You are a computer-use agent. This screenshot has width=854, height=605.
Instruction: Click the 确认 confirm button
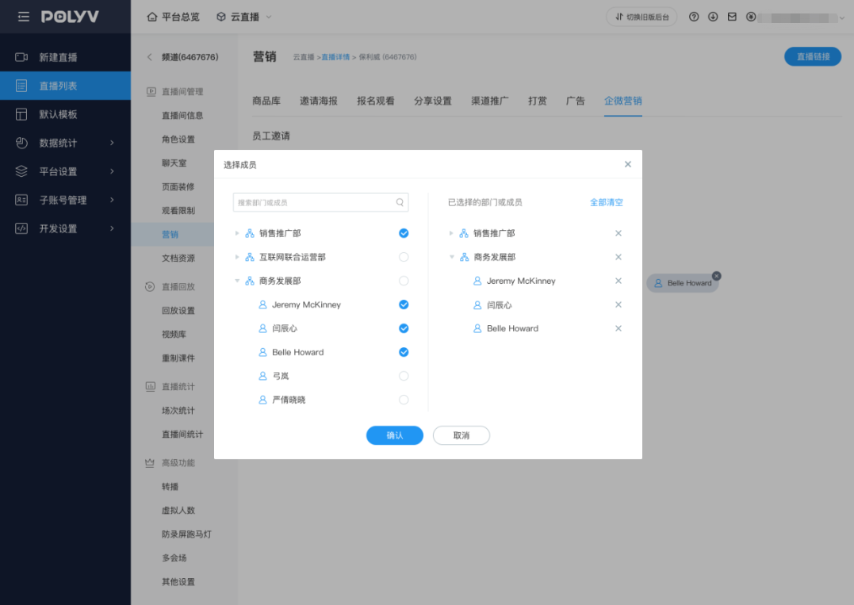[394, 435]
